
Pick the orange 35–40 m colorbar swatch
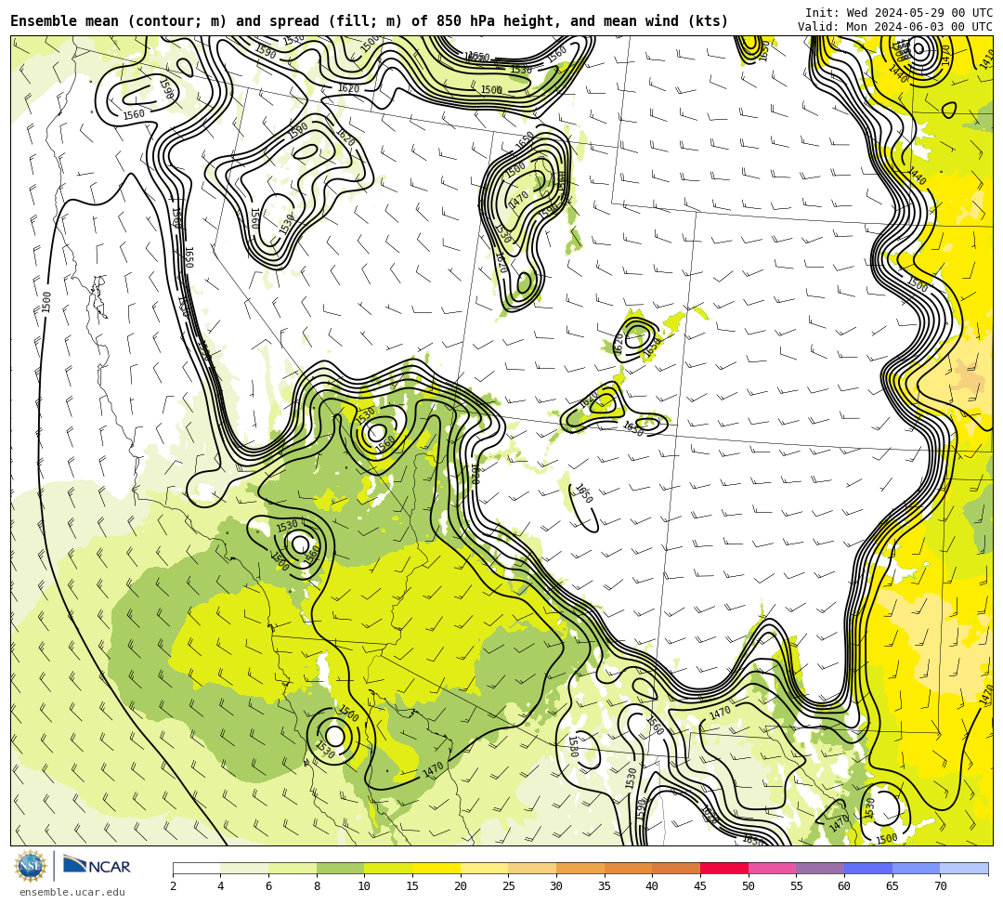[628, 868]
